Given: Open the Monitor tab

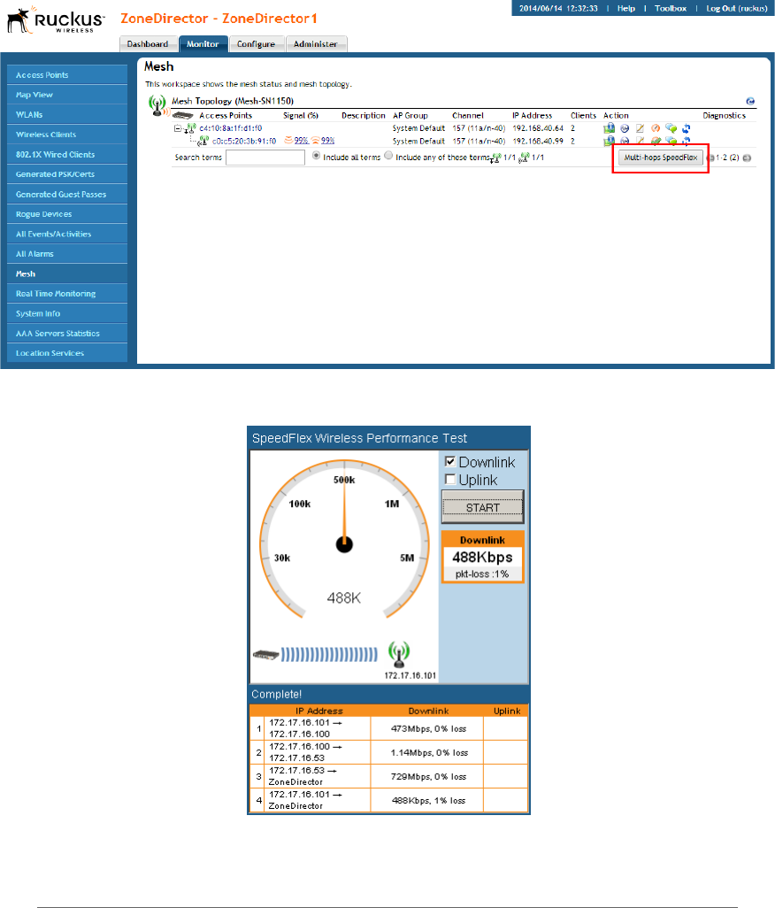Looking at the screenshot, I should [203, 44].
